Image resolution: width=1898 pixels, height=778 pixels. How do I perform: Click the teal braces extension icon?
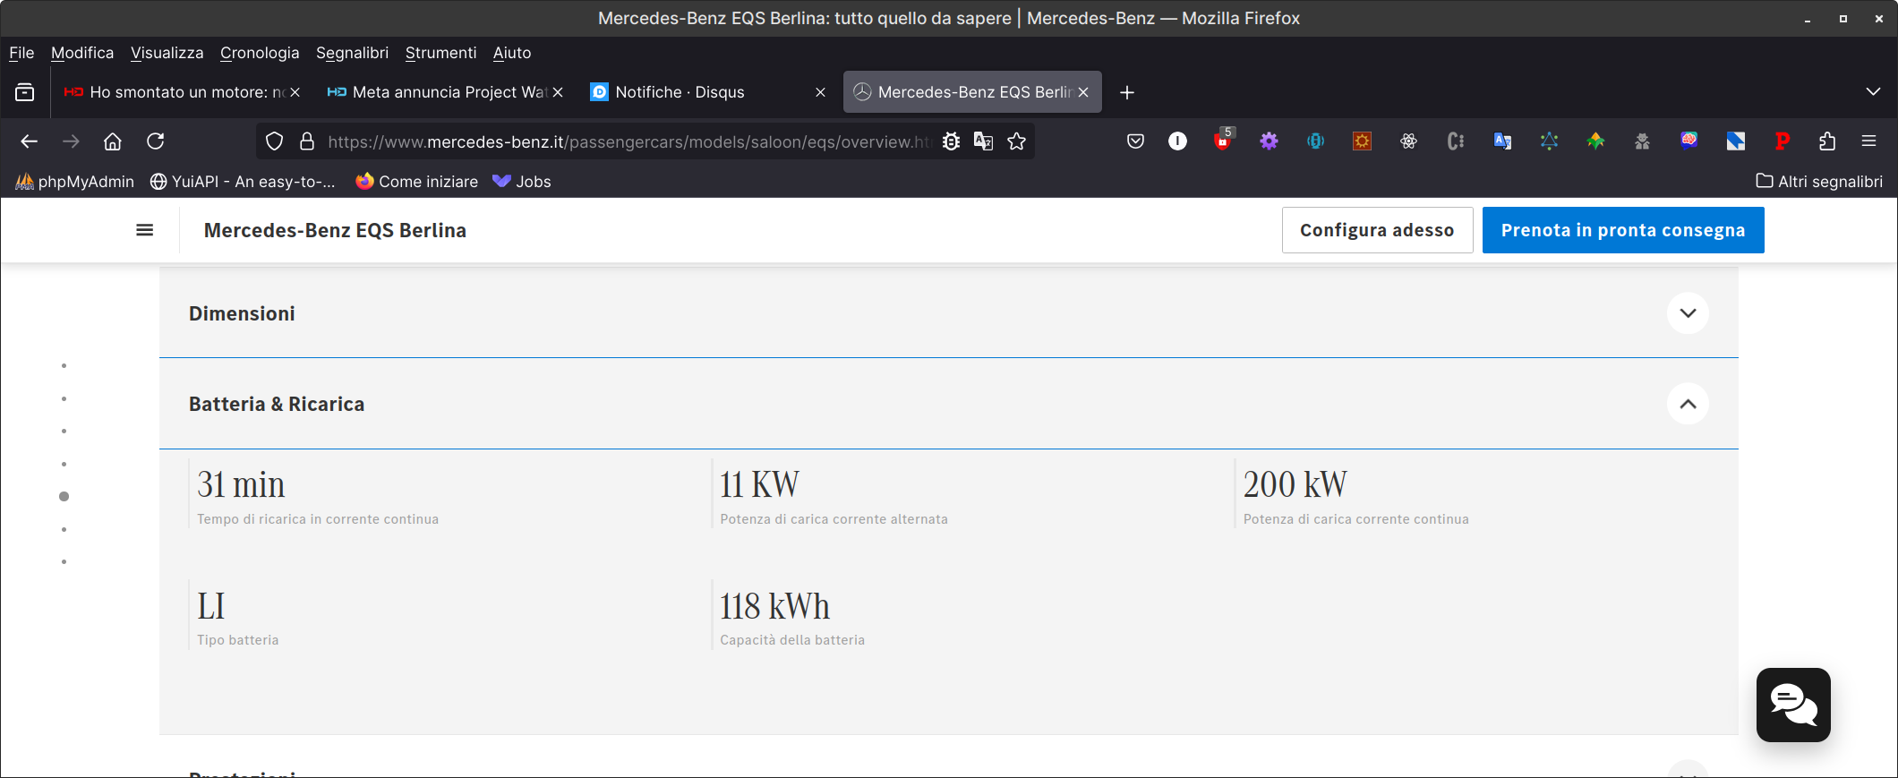[1316, 141]
